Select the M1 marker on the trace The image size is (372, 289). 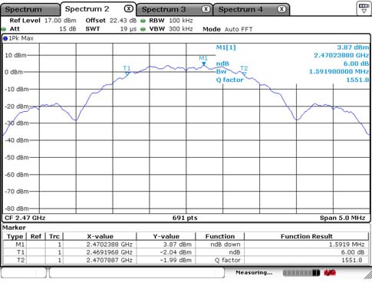(x=204, y=64)
